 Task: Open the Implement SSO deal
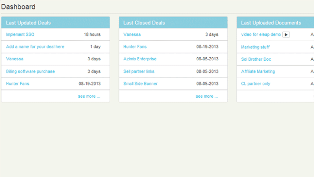(20, 34)
